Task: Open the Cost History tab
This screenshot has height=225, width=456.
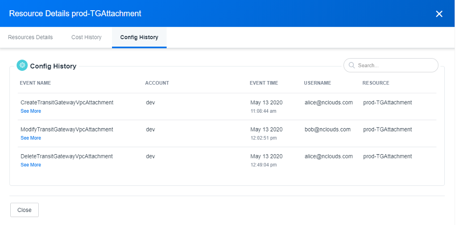Action: [x=86, y=37]
